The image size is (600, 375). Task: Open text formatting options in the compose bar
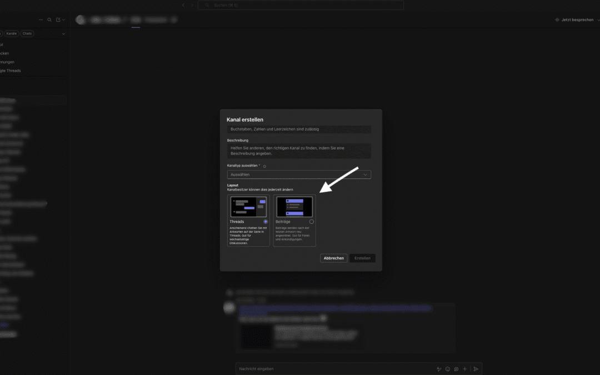click(x=439, y=369)
